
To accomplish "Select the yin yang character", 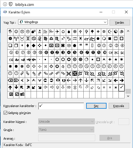I will (x=116, y=31).
